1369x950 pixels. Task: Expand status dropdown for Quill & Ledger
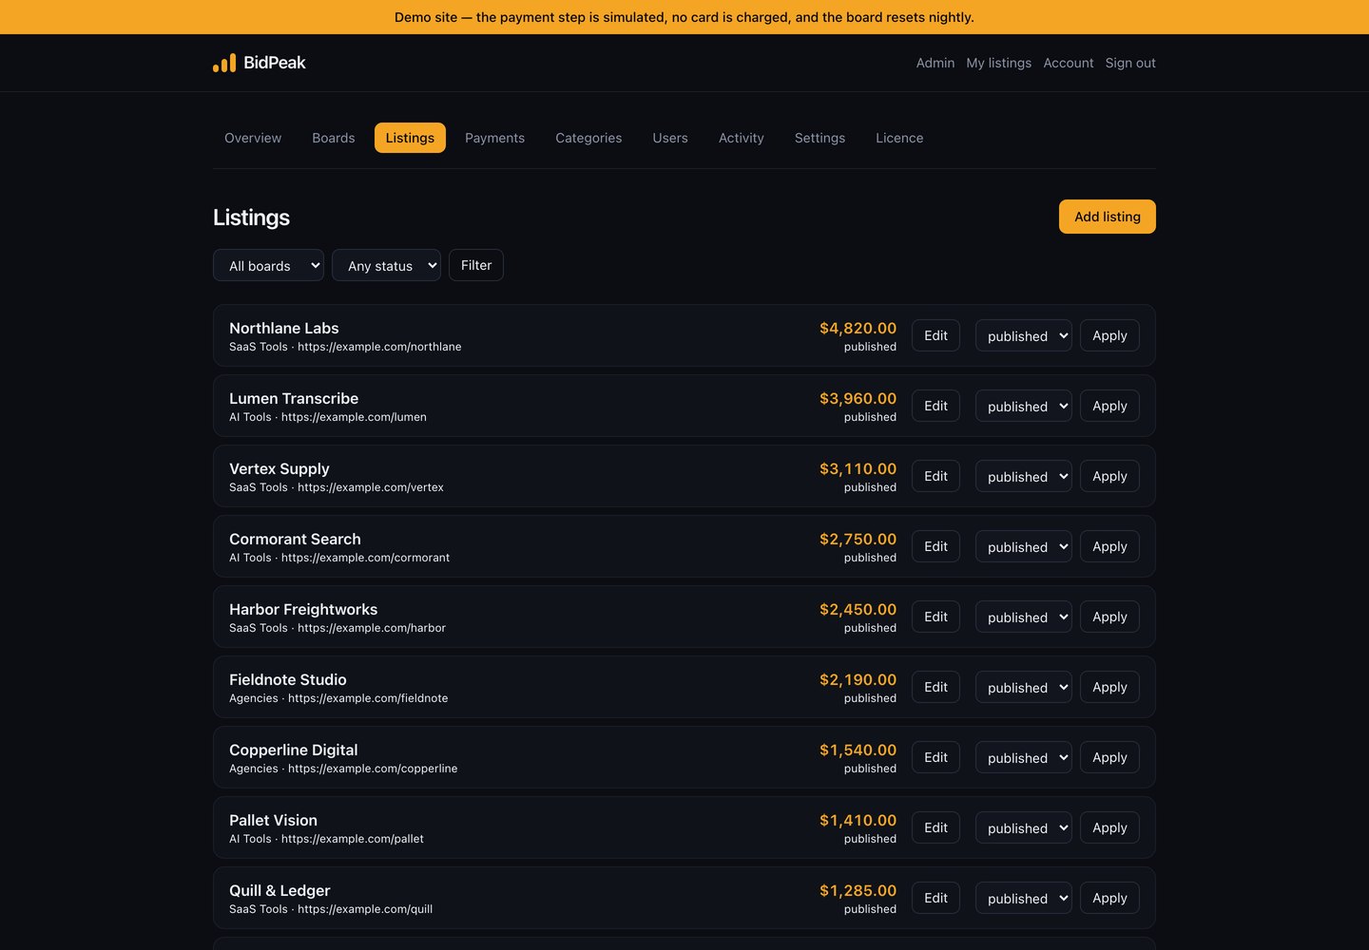click(1024, 898)
